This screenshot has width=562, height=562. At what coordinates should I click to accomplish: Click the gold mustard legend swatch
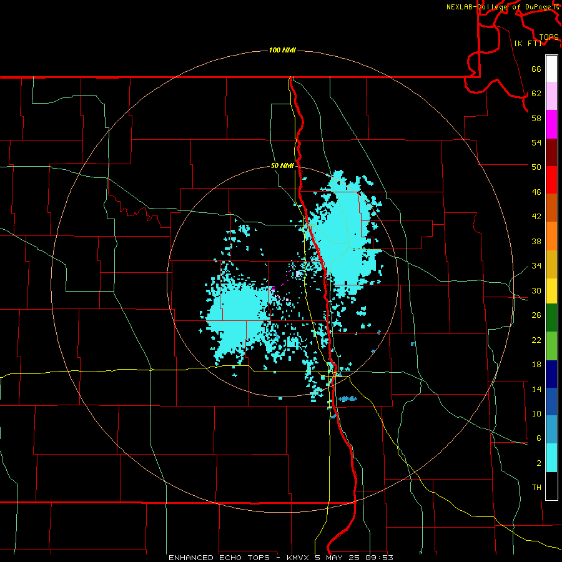tap(551, 264)
